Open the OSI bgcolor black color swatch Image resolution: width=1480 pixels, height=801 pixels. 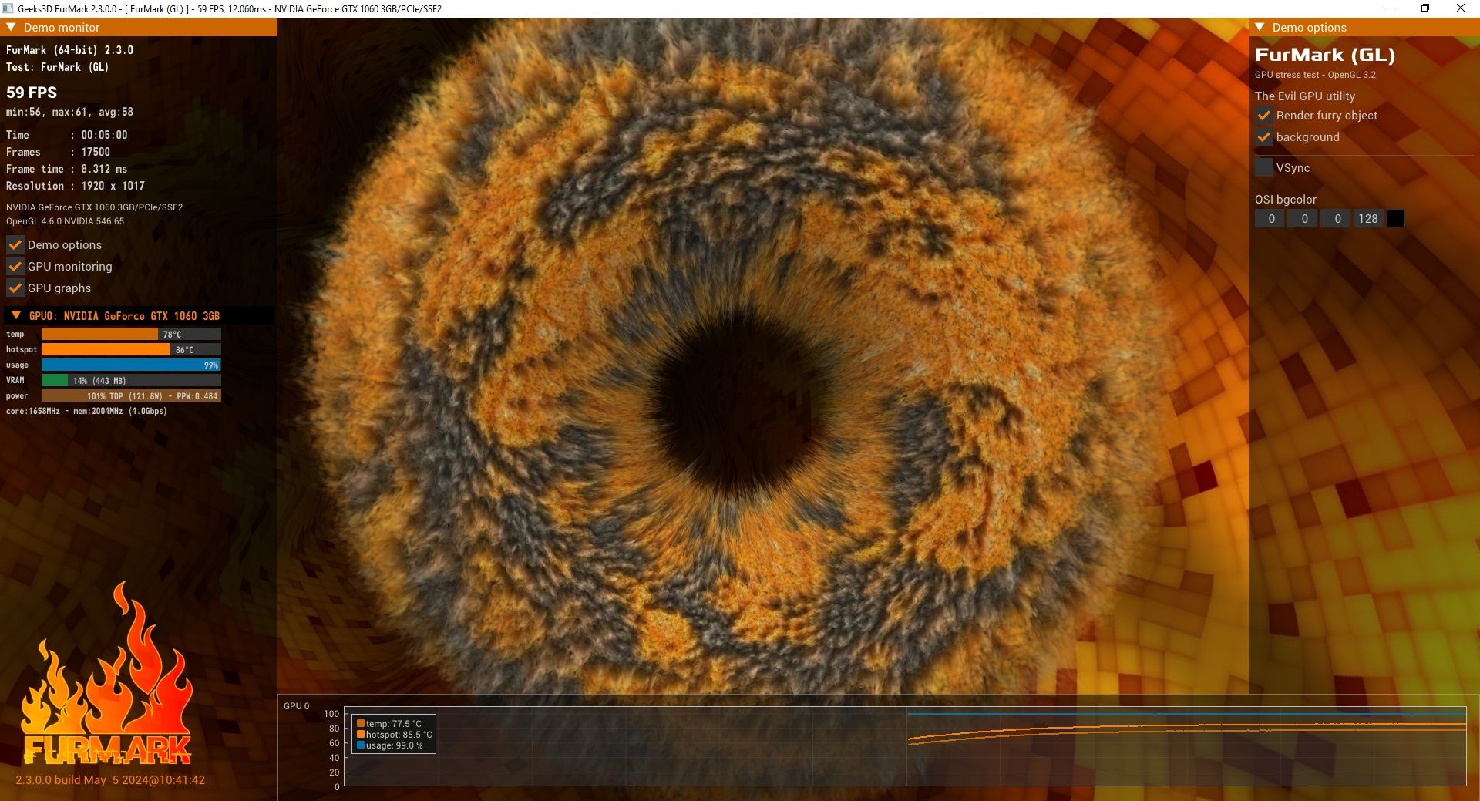pos(1395,219)
